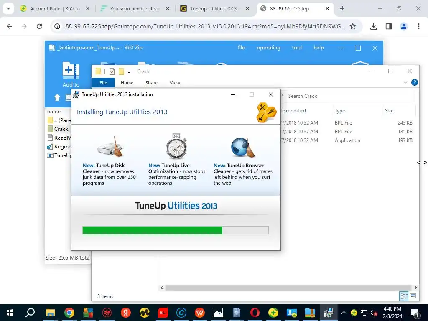Open Chrome's three-dot menu
This screenshot has width=428, height=321.
(419, 26)
